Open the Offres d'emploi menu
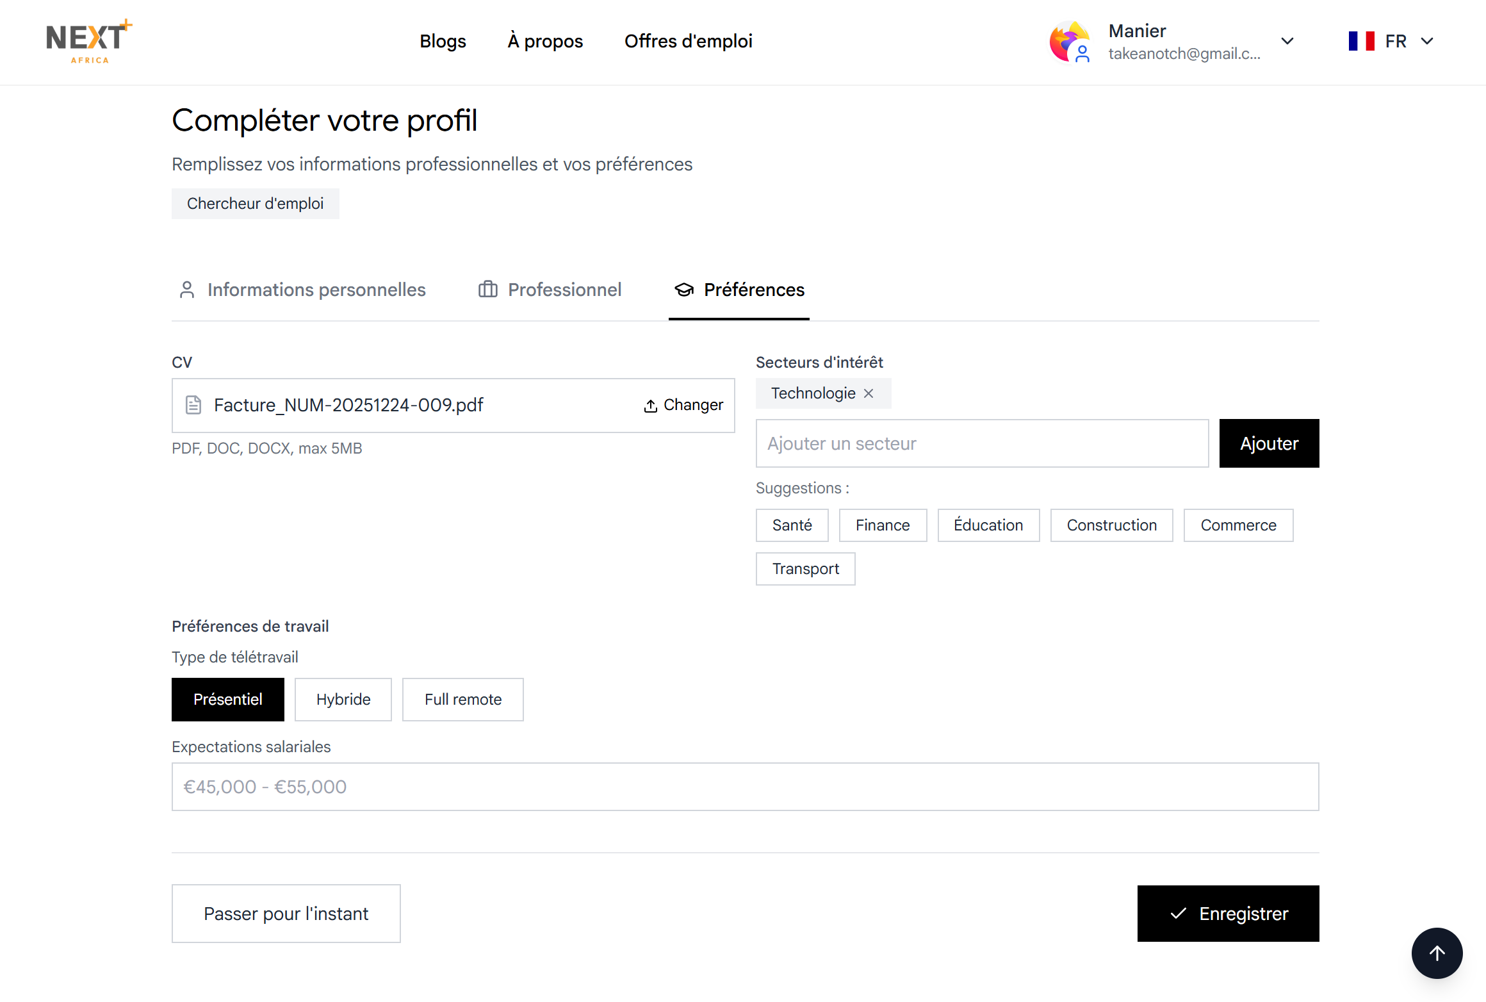1486x1002 pixels. point(688,41)
